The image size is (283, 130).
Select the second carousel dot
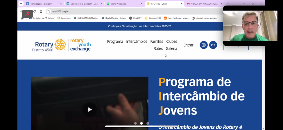tap(141, 123)
